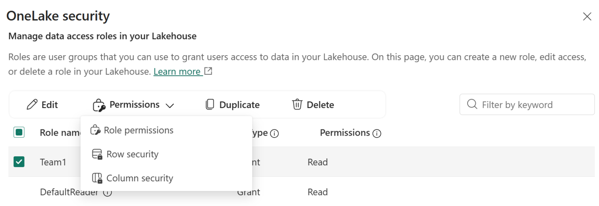Click the Column security lock icon

coord(97,178)
